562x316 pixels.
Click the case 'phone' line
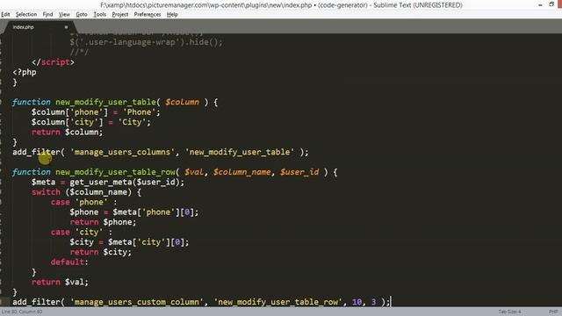pyautogui.click(x=84, y=202)
